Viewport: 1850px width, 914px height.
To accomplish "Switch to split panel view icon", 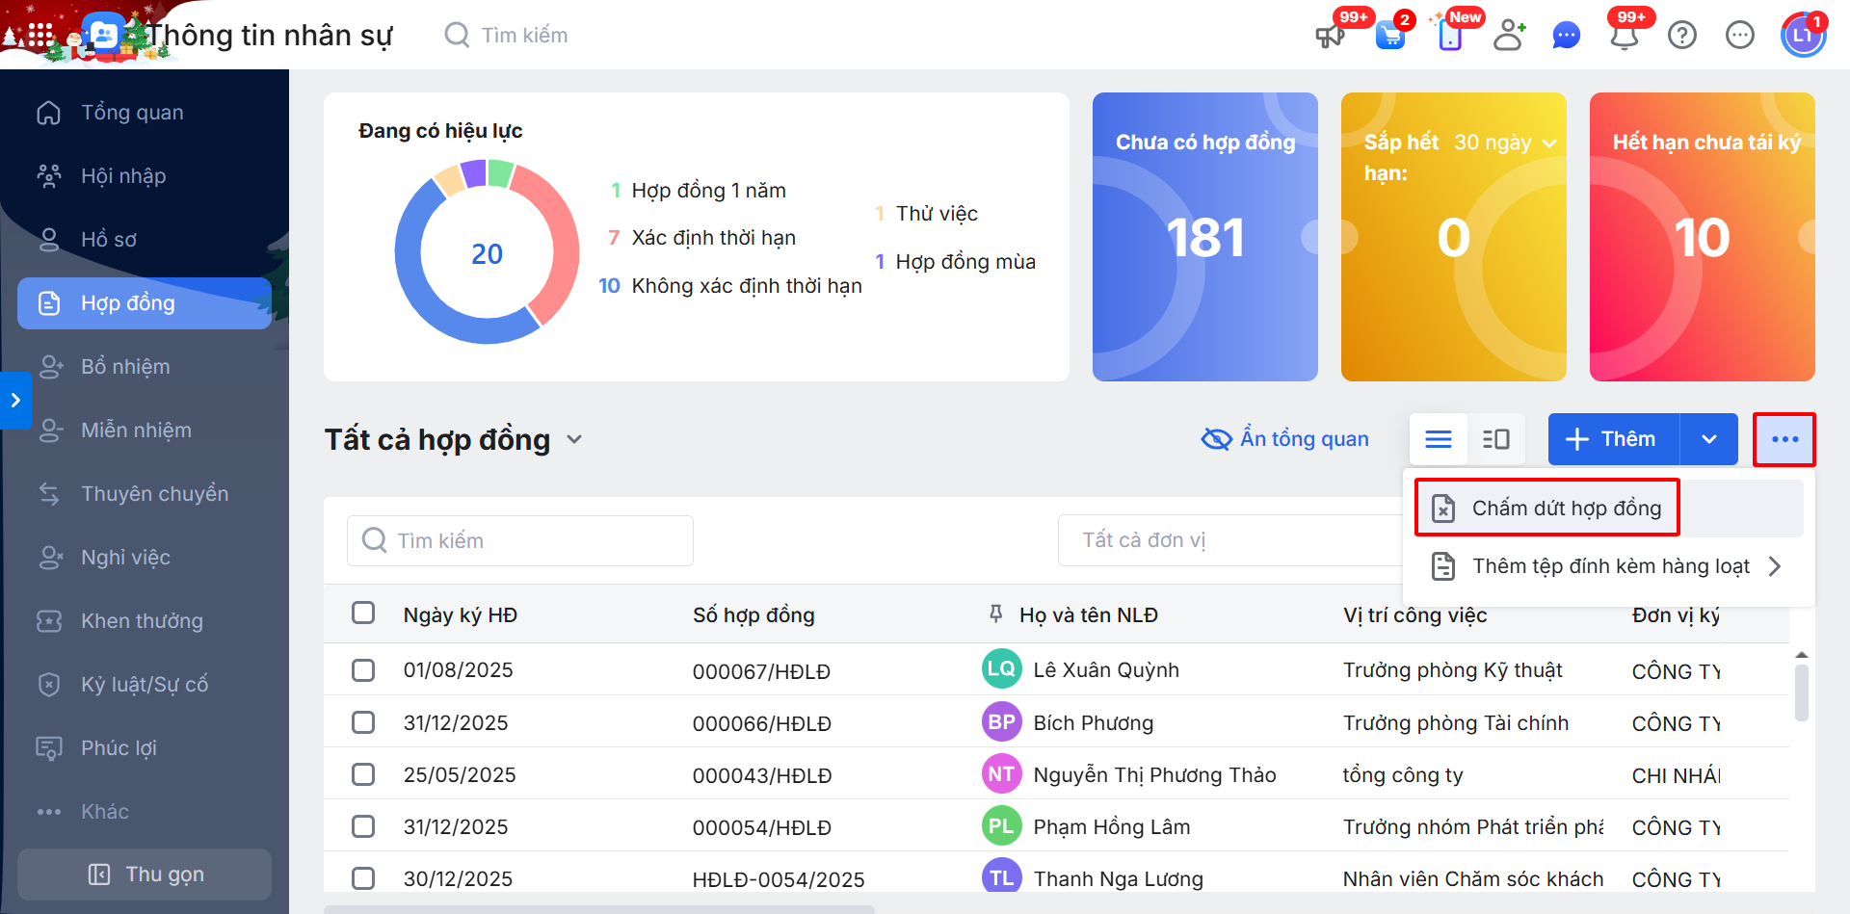I will [1496, 439].
